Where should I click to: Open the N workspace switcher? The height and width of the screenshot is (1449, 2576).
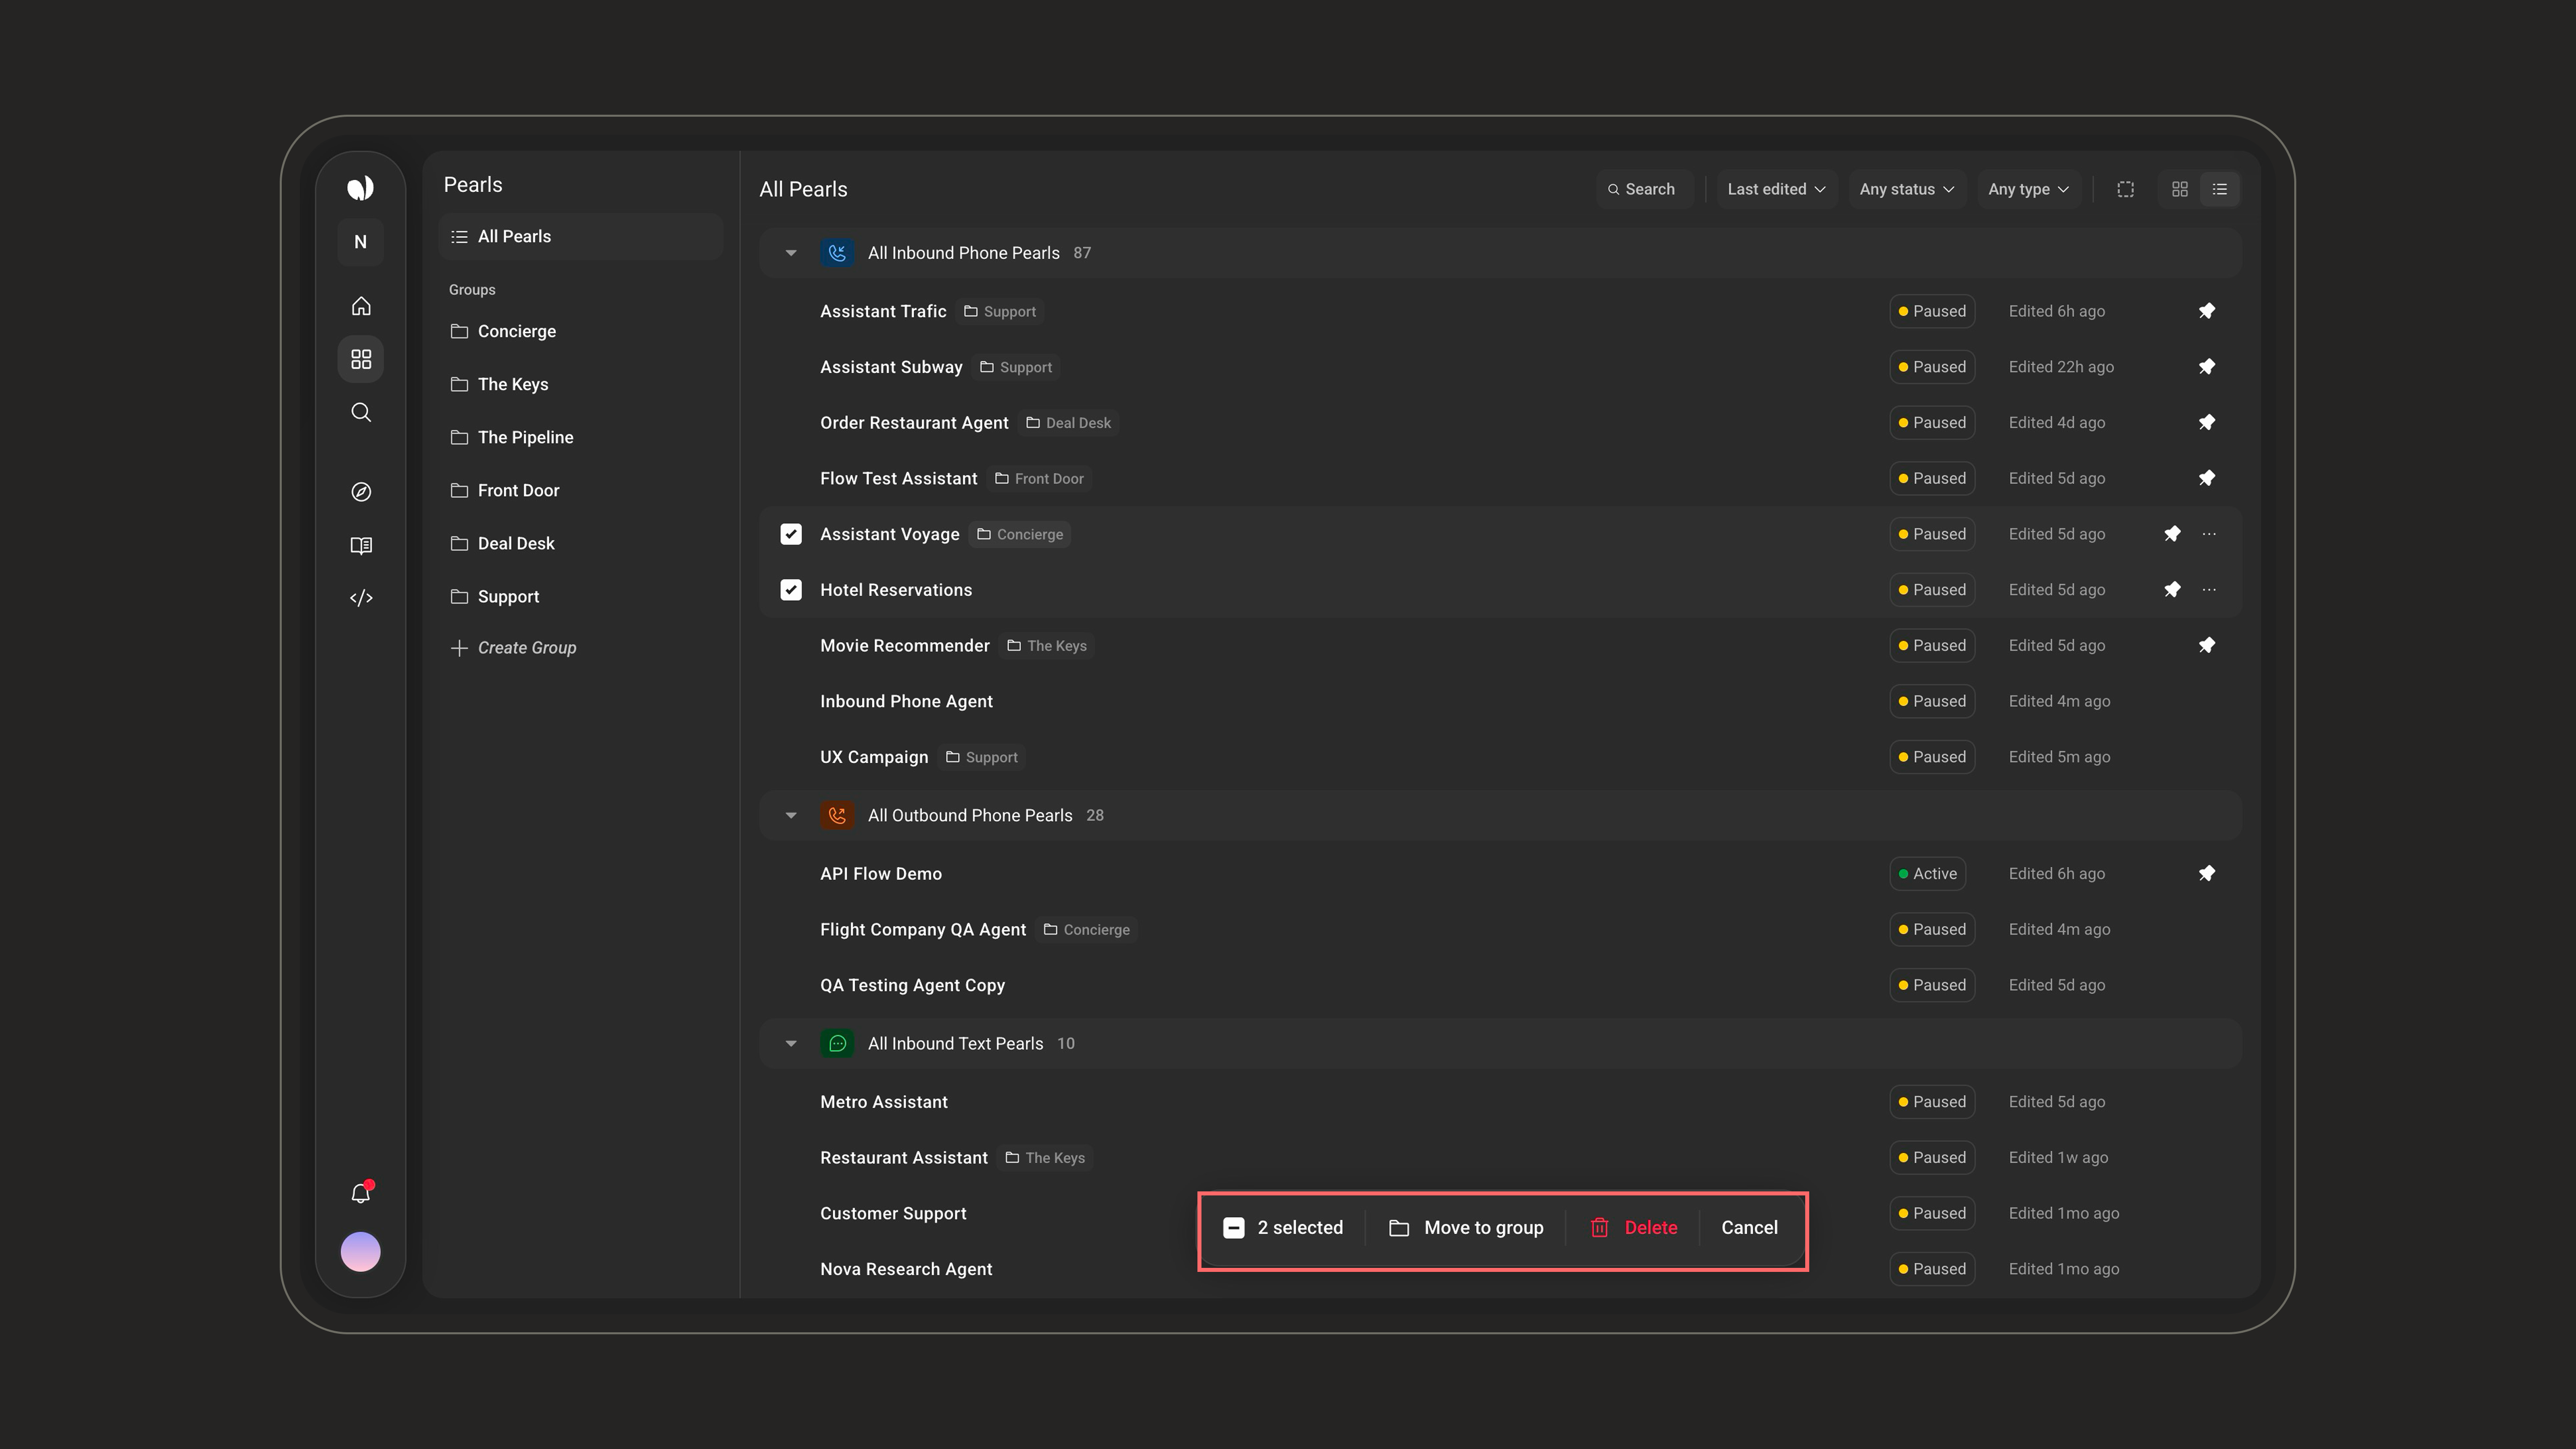[x=360, y=242]
